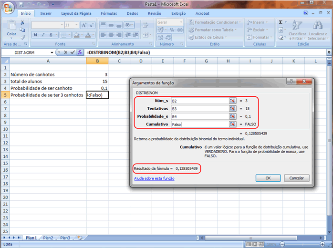Viewport: 333px width, 248px height.
Task: Toggle underline (S) formatting
Action: (x=50, y=34)
